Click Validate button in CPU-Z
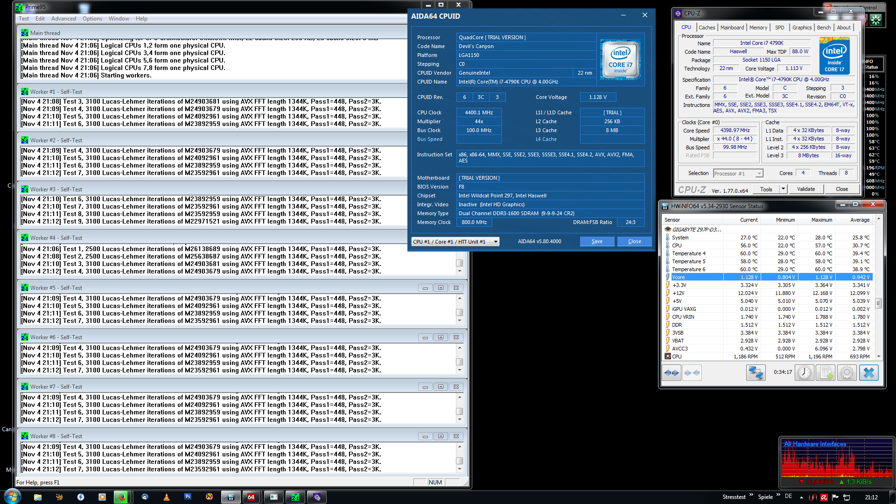 [806, 189]
